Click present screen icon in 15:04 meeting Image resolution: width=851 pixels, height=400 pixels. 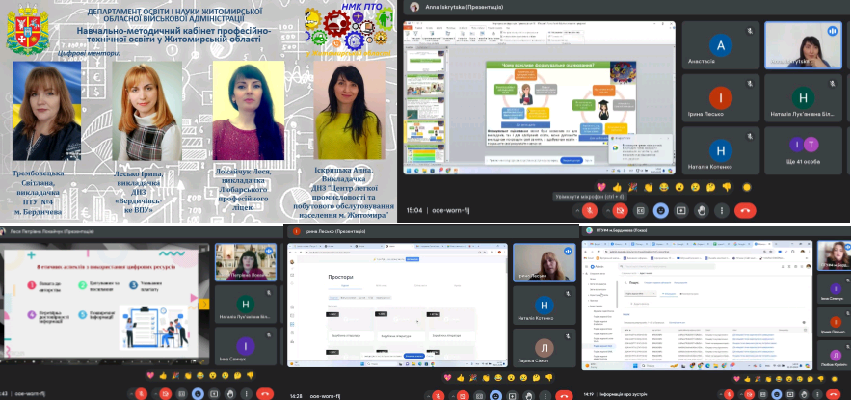click(x=681, y=209)
